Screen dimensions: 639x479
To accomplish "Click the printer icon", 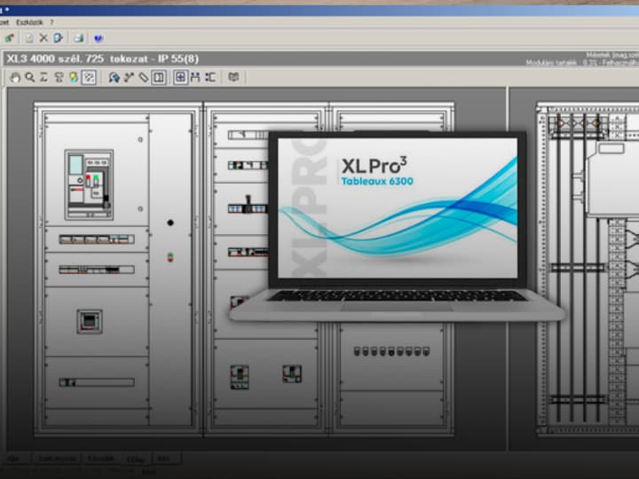I will (x=78, y=38).
